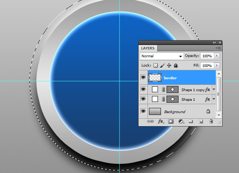Hide the Shape 1 copy layer
The image size is (239, 173).
[143, 89]
